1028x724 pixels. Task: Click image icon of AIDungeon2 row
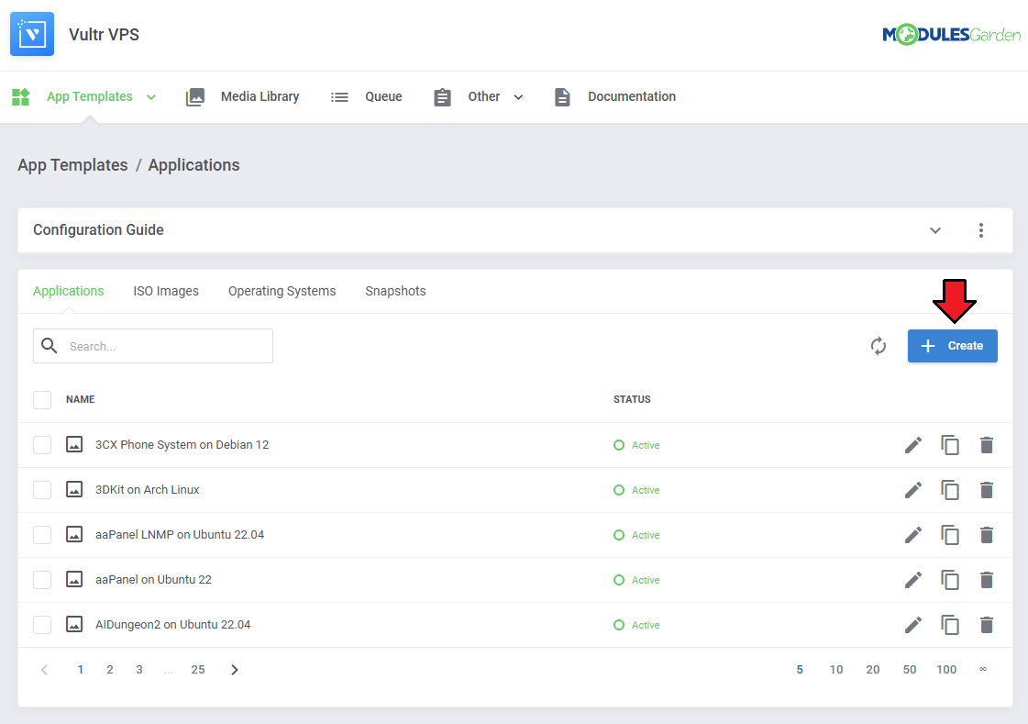click(x=74, y=624)
